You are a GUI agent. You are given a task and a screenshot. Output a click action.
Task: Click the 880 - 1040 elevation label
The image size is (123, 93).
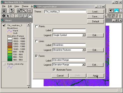pos(18,52)
